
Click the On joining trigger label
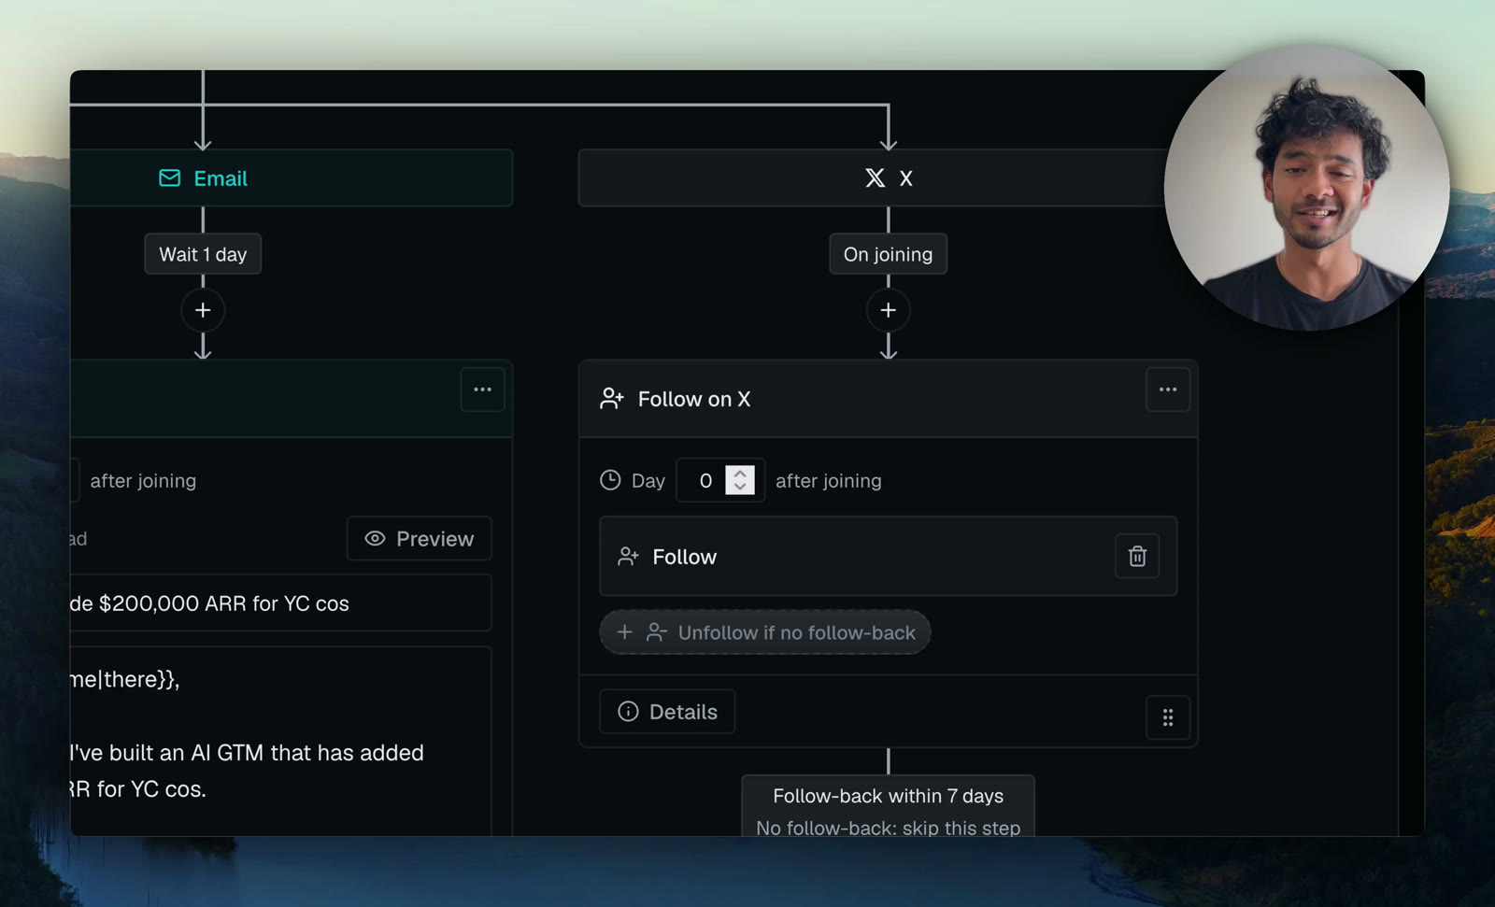coord(889,254)
